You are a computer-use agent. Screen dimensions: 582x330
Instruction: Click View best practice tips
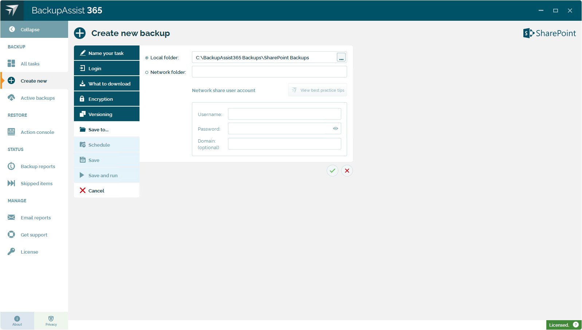point(318,90)
